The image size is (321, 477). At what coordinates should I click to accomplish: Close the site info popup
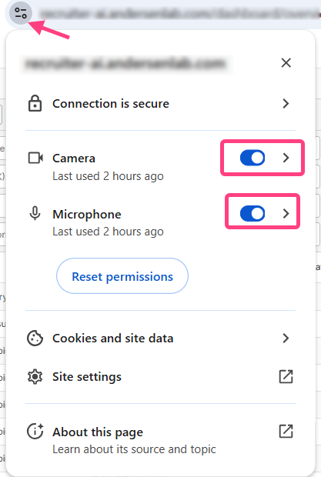pyautogui.click(x=286, y=62)
